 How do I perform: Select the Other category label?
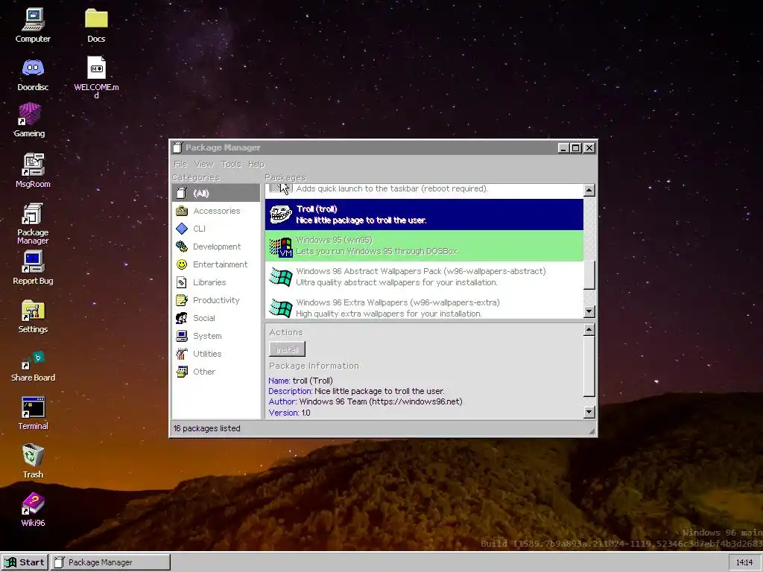[204, 372]
